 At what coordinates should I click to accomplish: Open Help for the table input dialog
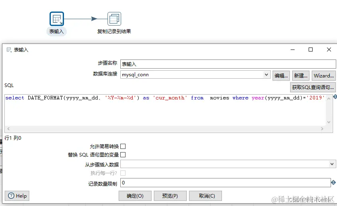(x=17, y=196)
